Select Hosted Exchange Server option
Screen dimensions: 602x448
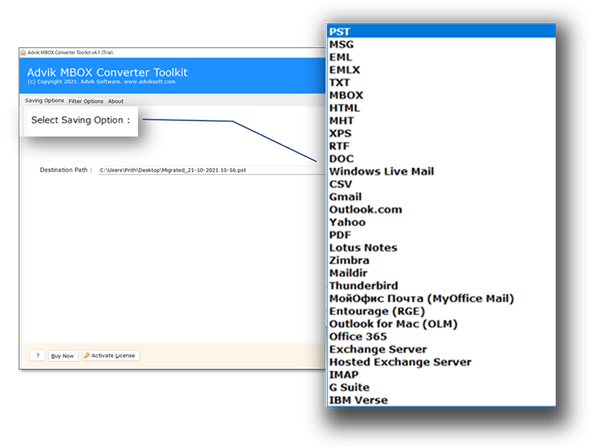442,361
